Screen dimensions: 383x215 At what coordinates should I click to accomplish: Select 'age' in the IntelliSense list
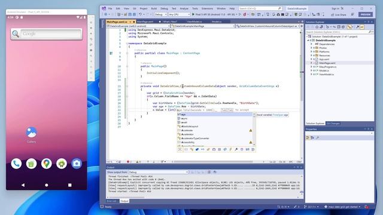215,115
